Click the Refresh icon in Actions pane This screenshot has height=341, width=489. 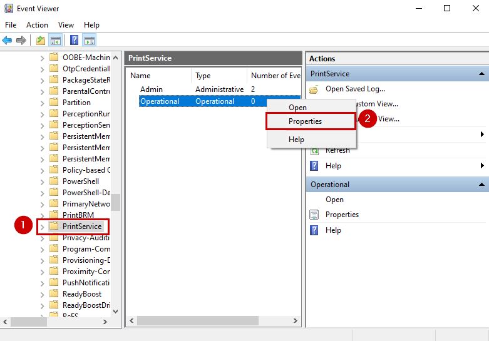tap(314, 151)
